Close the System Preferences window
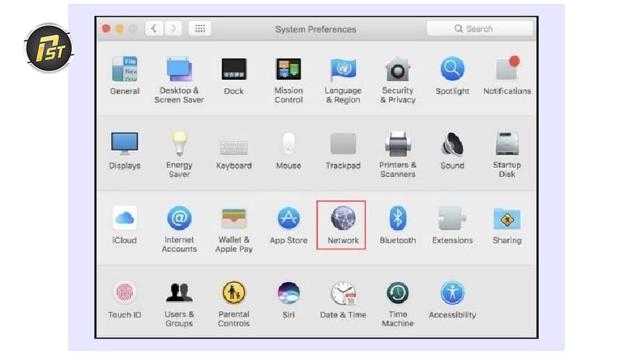The image size is (633, 356). pos(106,28)
